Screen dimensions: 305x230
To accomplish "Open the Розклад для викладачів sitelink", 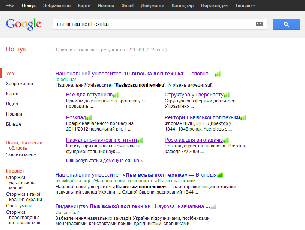I will coord(194,140).
